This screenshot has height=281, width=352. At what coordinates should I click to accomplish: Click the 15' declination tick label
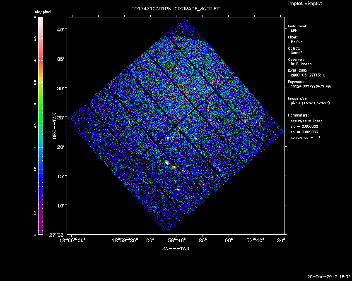click(62, 176)
